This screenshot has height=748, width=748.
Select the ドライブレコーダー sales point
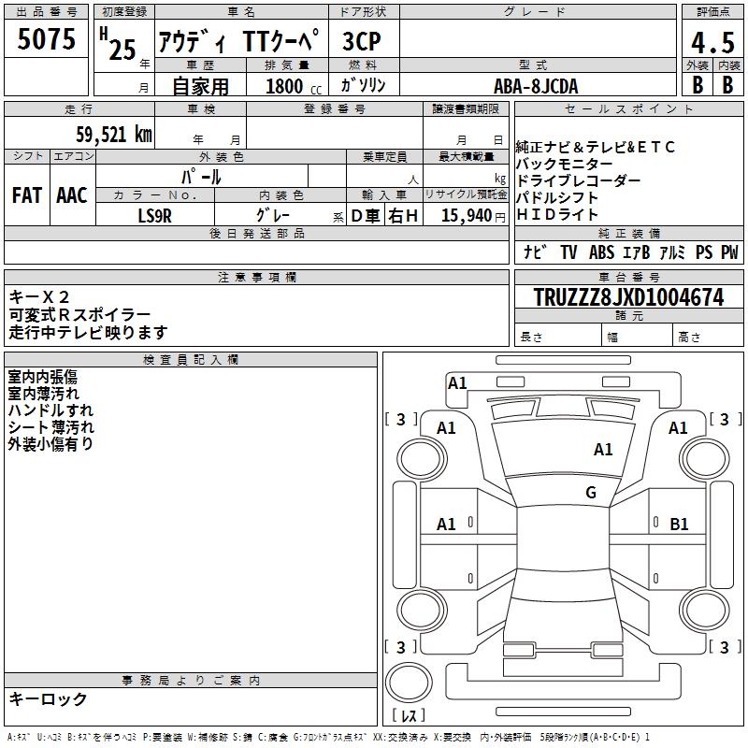tap(578, 180)
